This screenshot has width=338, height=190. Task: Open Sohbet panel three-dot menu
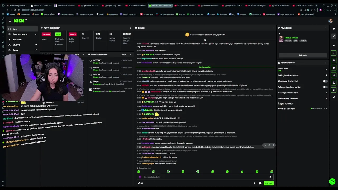273,28
